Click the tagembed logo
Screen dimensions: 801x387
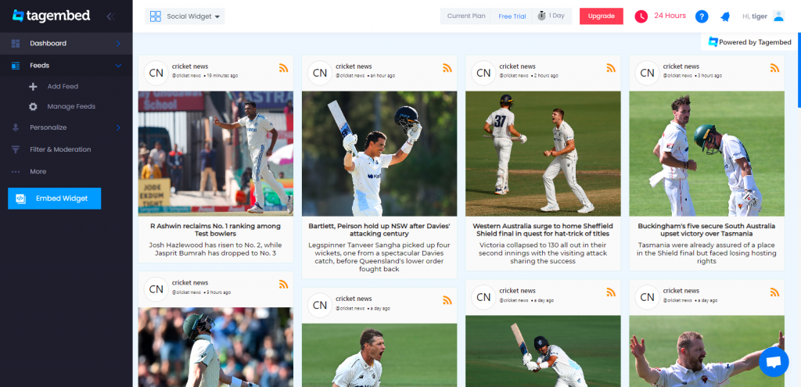click(x=51, y=16)
